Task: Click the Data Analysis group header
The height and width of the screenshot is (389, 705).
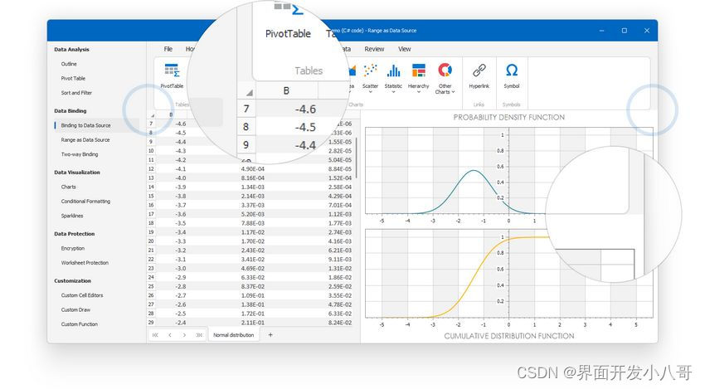Action: 71,50
